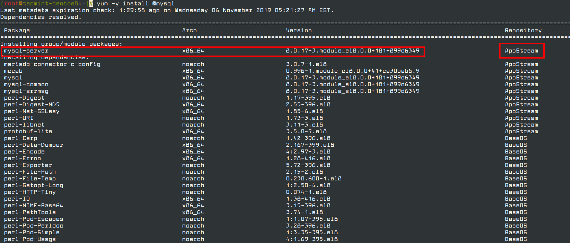Click the 'perl-Exporter' package name
Image resolution: width=570 pixels, height=243 pixels.
coord(28,165)
